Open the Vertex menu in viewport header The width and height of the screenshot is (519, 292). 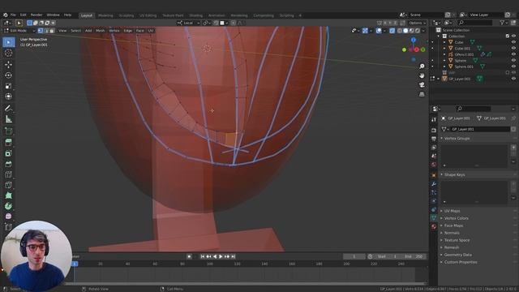click(x=114, y=31)
